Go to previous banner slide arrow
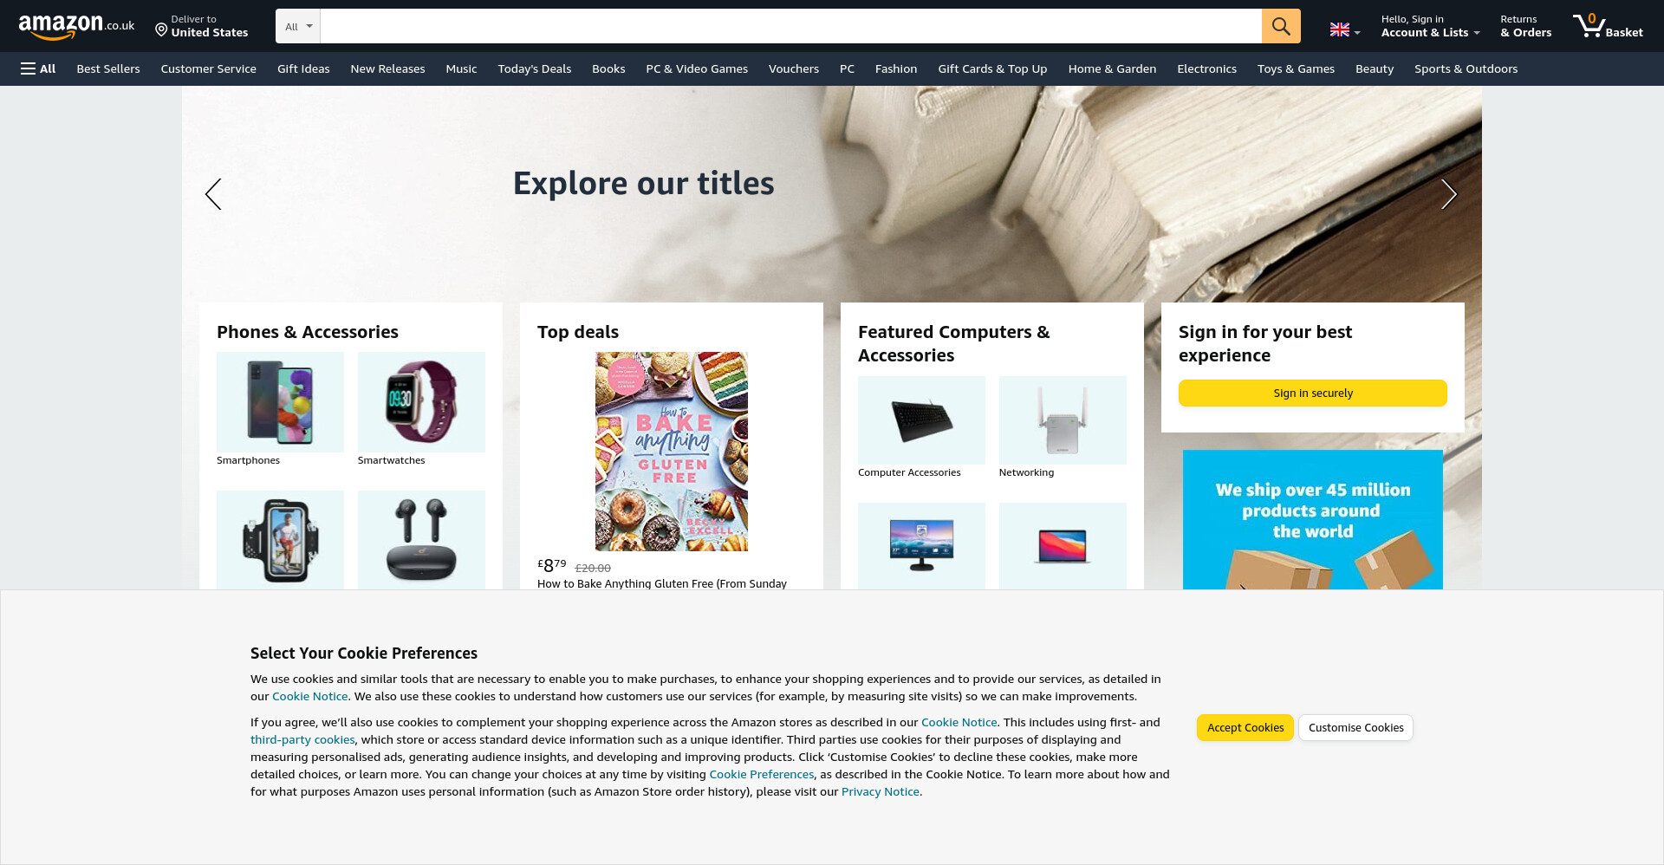The width and height of the screenshot is (1664, 865). (213, 194)
